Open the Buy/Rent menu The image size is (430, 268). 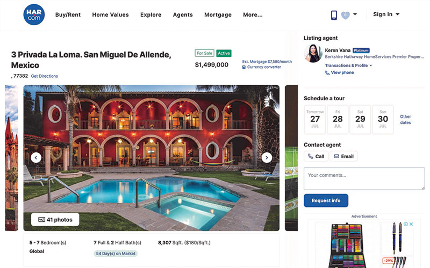point(68,15)
